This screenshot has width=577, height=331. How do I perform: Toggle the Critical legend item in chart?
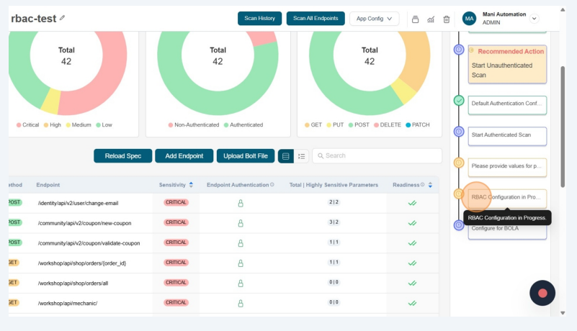(28, 124)
